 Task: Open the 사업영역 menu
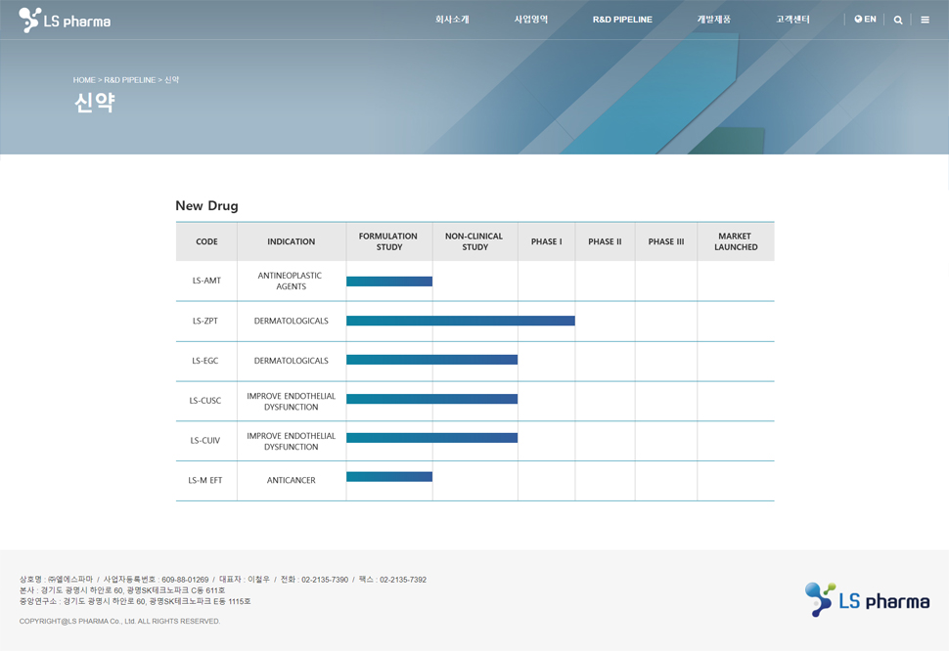(531, 20)
